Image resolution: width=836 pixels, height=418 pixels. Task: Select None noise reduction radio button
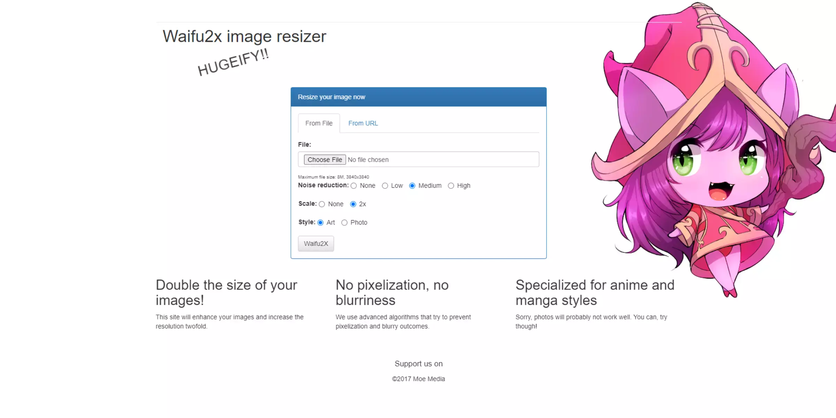click(353, 186)
